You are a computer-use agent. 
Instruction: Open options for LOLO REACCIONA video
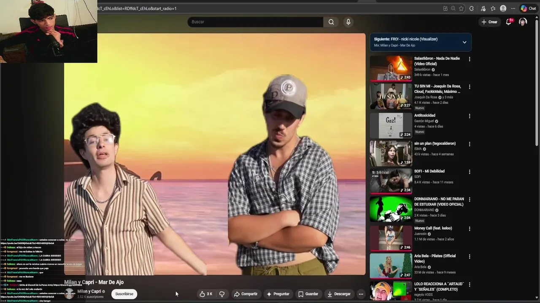pos(470,284)
